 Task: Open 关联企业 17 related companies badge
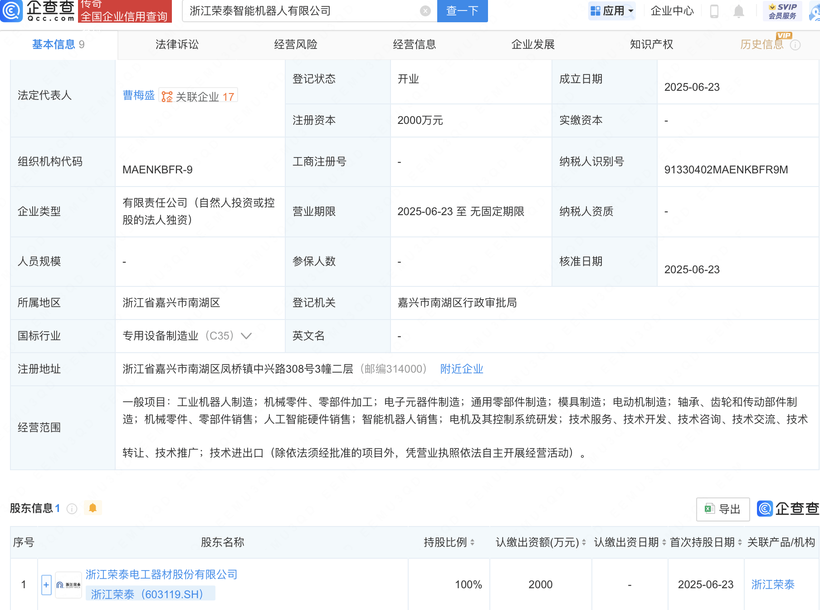point(199,96)
